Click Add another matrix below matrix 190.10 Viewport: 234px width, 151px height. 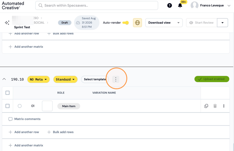(x=26, y=145)
